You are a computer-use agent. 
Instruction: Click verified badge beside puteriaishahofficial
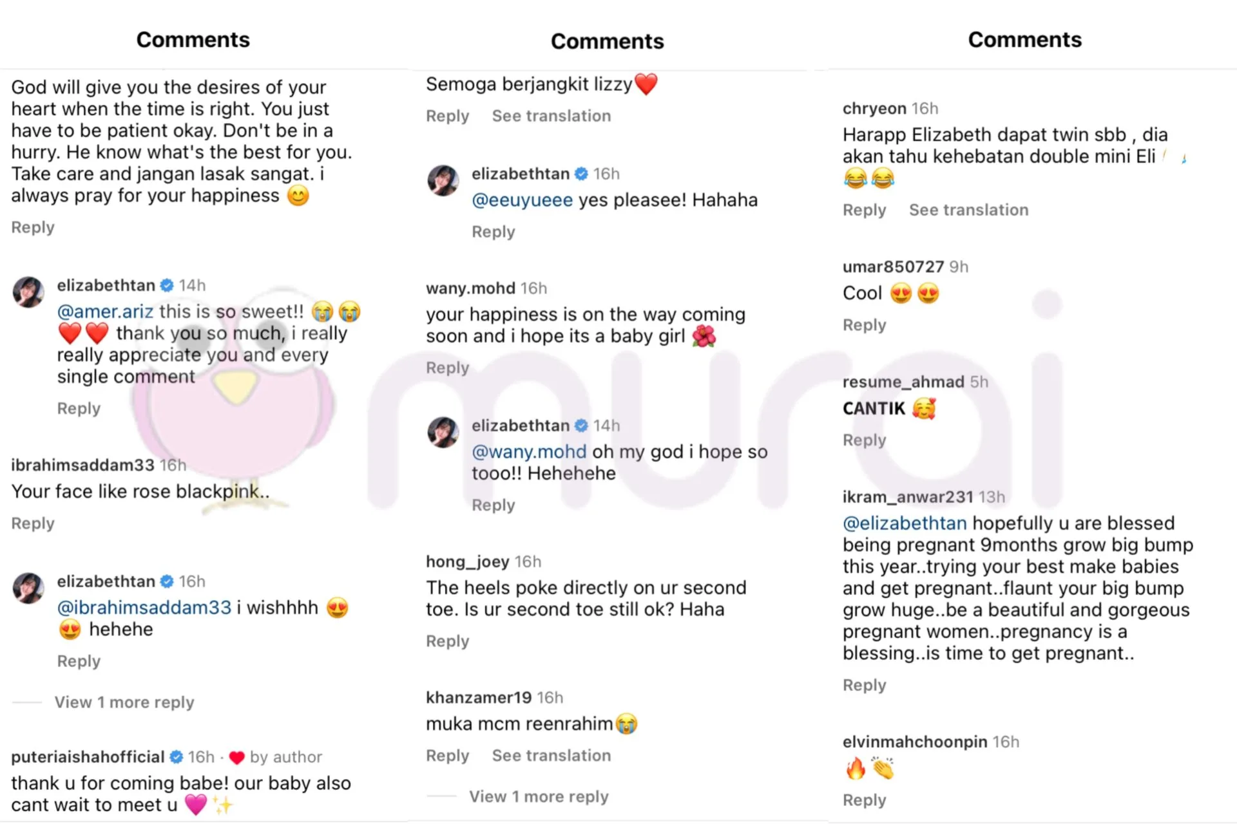177,757
